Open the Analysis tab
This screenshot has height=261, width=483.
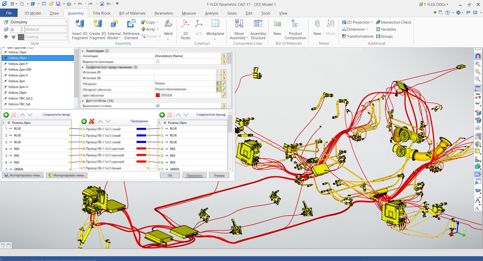pos(212,13)
